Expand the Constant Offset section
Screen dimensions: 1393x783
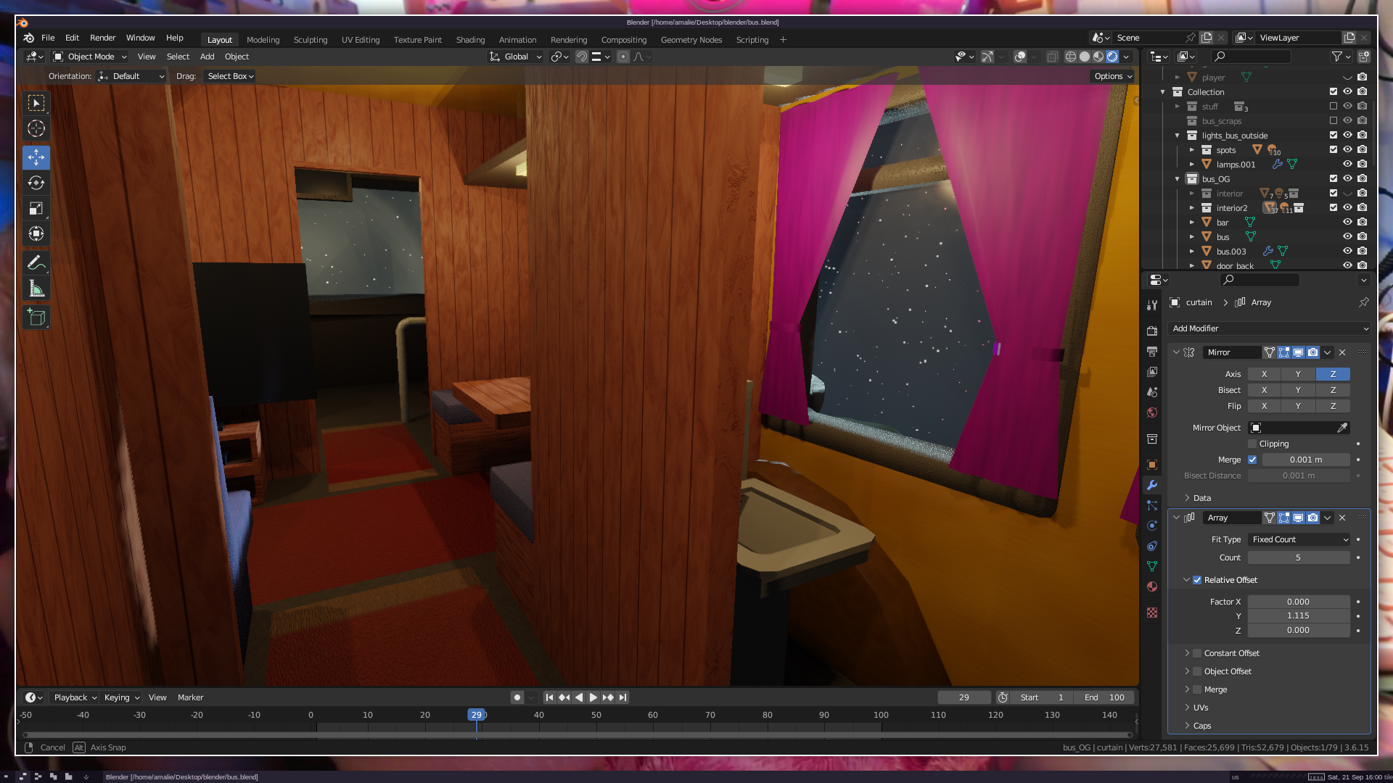pyautogui.click(x=1188, y=653)
